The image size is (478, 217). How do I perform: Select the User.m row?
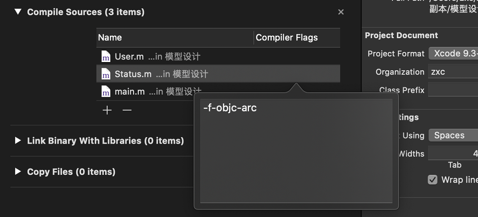218,56
